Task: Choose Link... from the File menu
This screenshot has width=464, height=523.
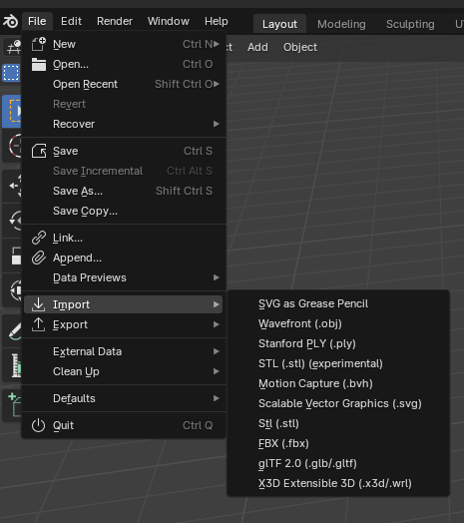Action: point(124,238)
